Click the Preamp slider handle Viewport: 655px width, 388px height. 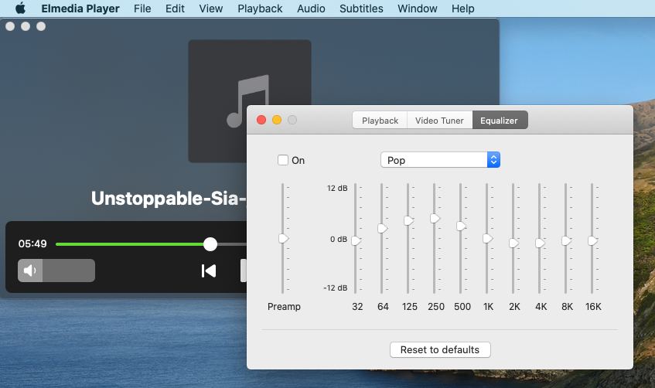point(283,239)
